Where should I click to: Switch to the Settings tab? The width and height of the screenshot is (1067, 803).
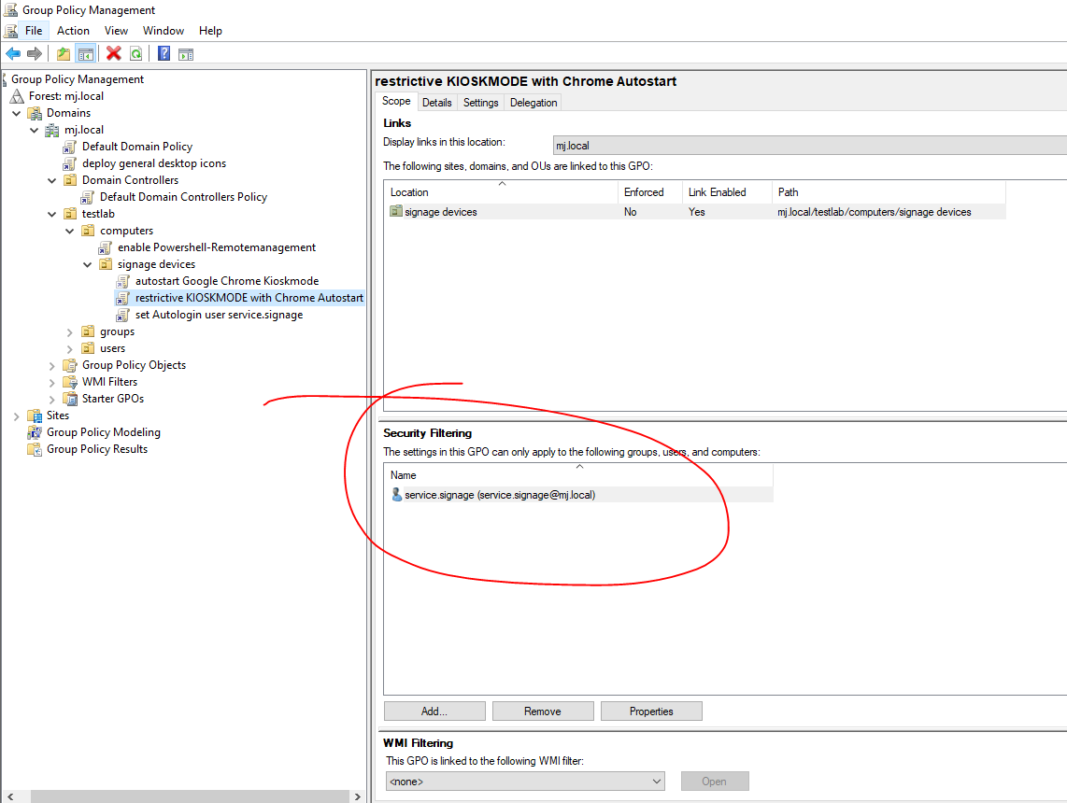click(x=480, y=103)
